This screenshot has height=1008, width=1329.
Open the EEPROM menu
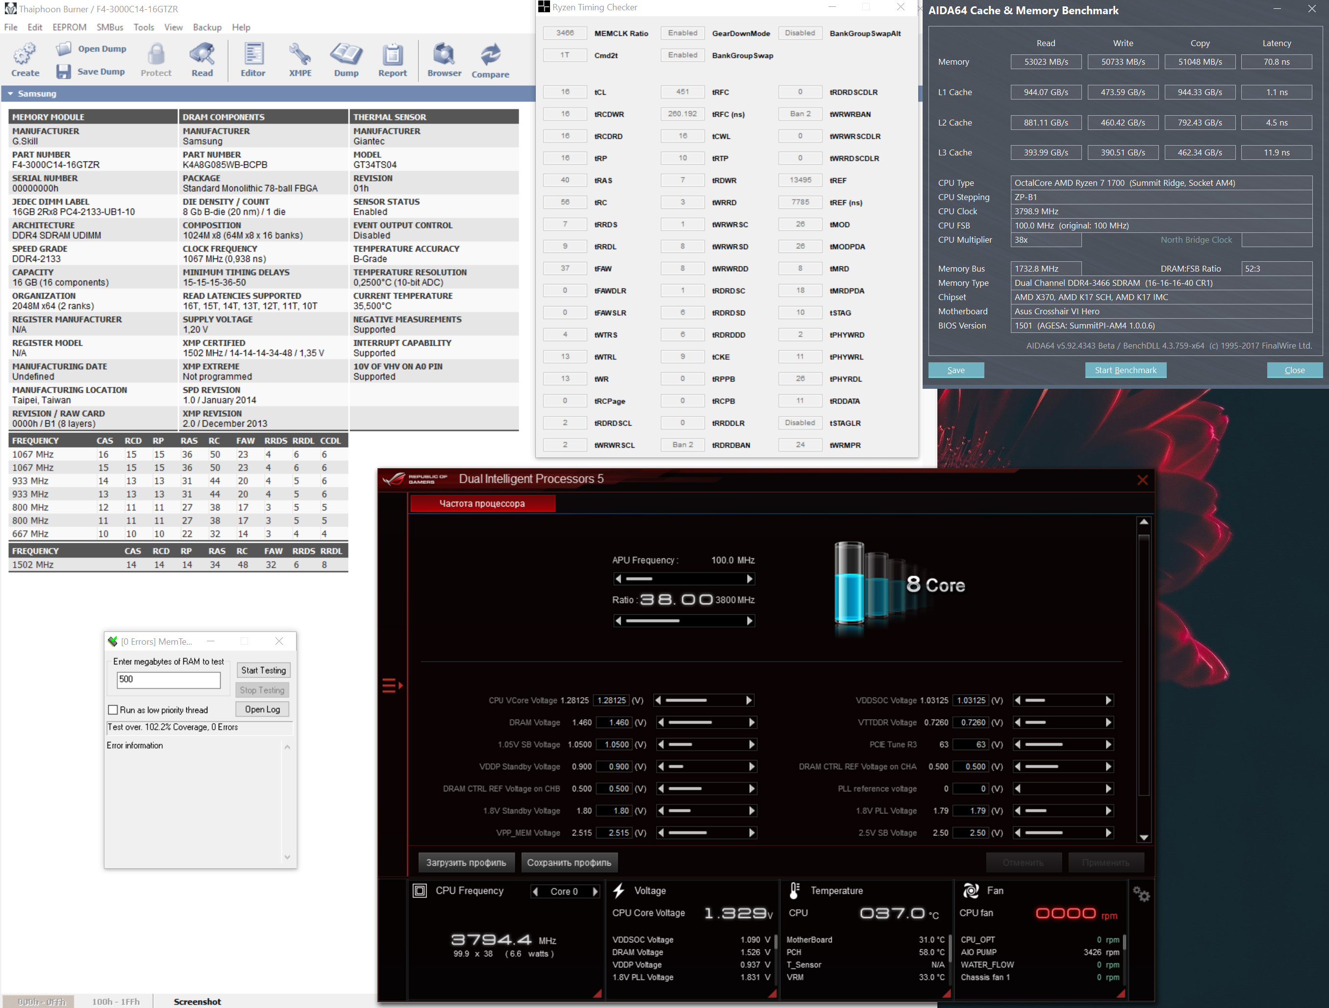tap(69, 27)
